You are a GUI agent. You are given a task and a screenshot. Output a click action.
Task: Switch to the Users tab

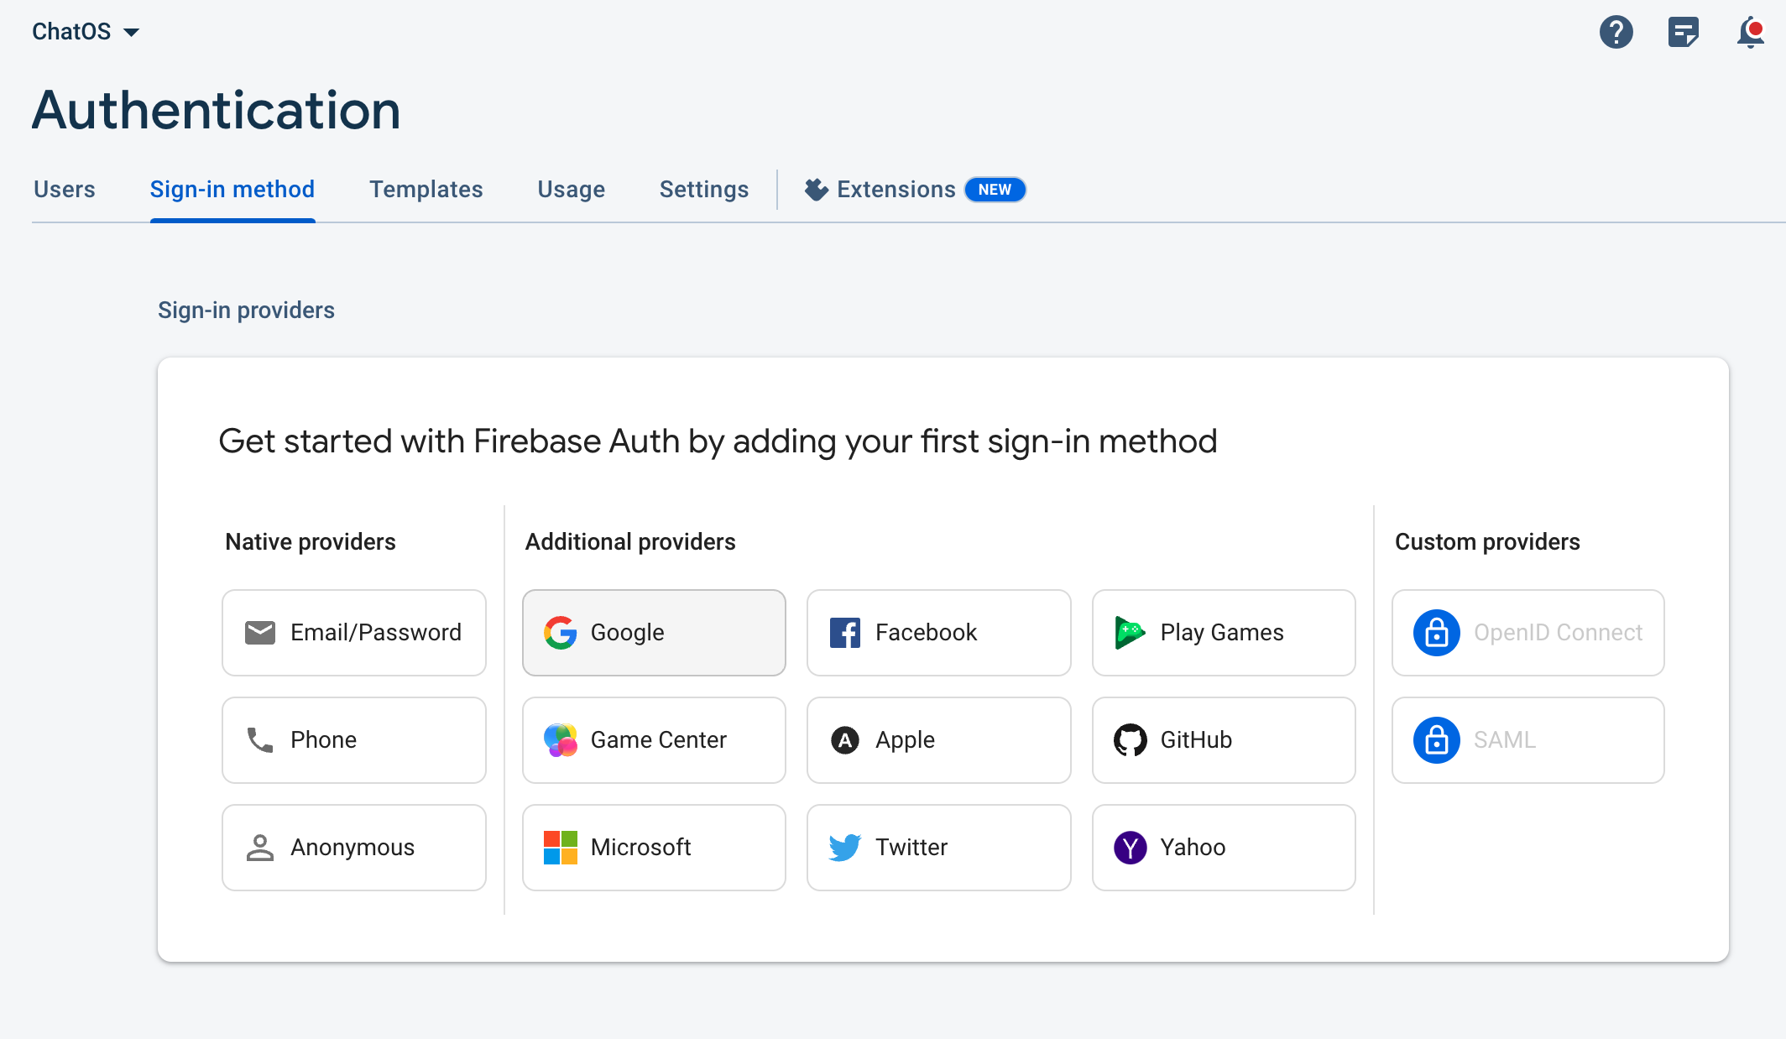coord(65,190)
